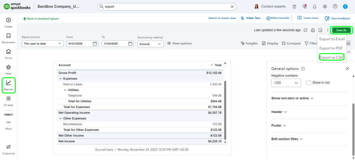Choose Export to PDF

331,48
